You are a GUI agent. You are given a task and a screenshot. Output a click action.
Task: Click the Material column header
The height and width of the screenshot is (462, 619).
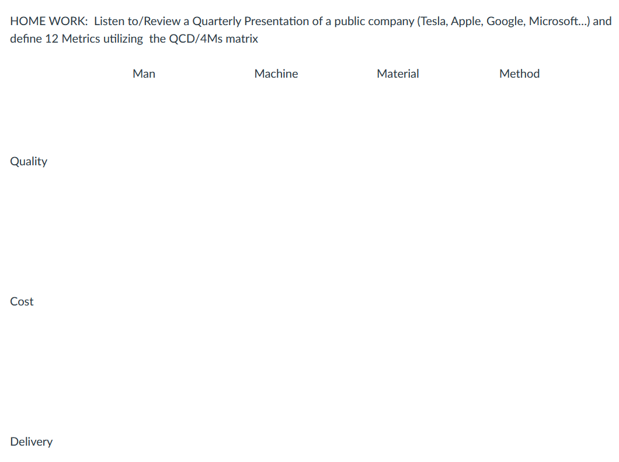pyautogui.click(x=398, y=74)
